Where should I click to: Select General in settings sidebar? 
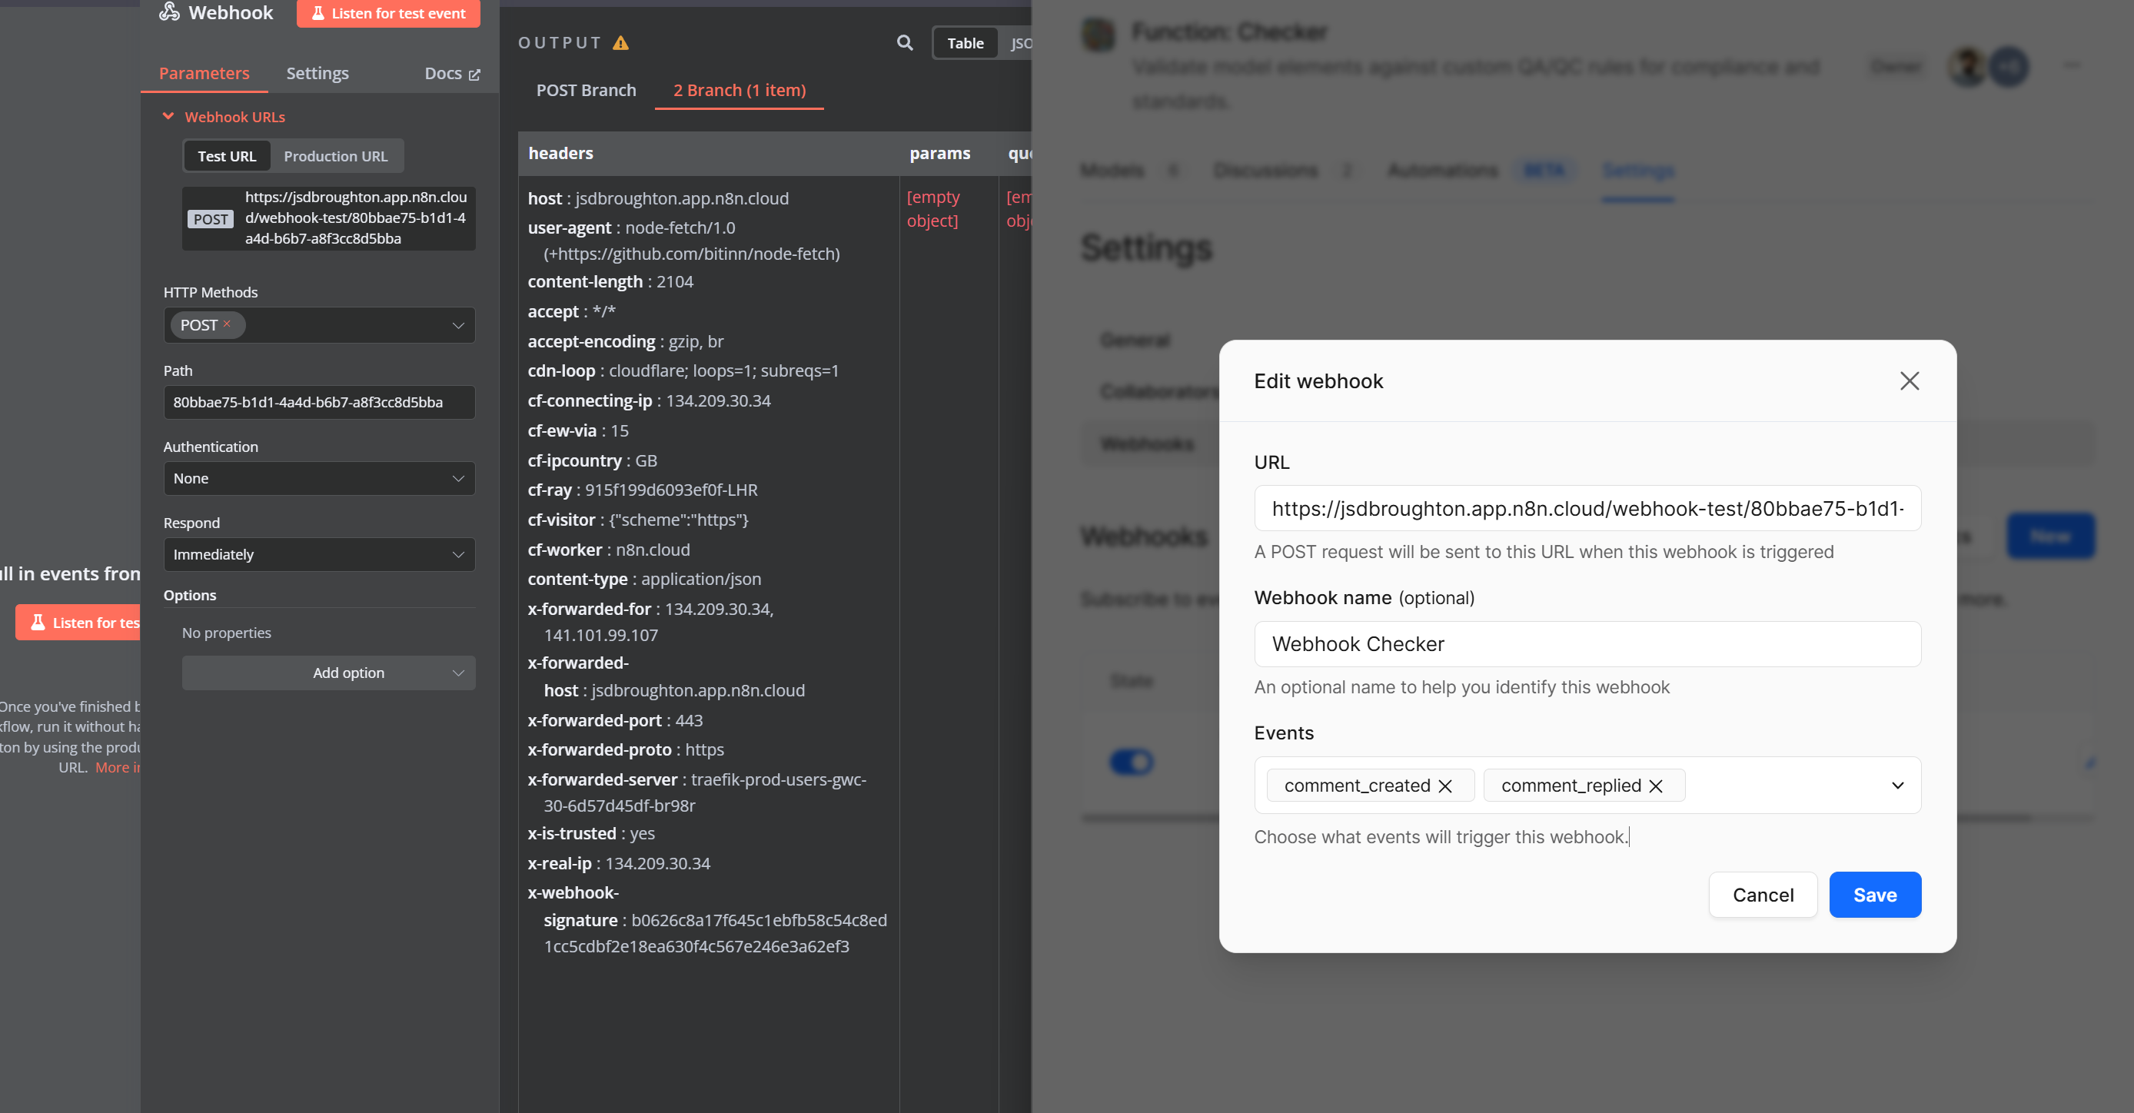click(x=1135, y=340)
